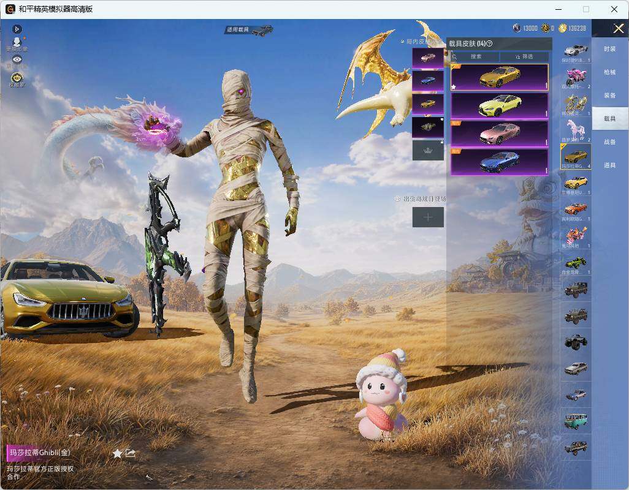Click the gold car equipped slot

tap(428, 104)
